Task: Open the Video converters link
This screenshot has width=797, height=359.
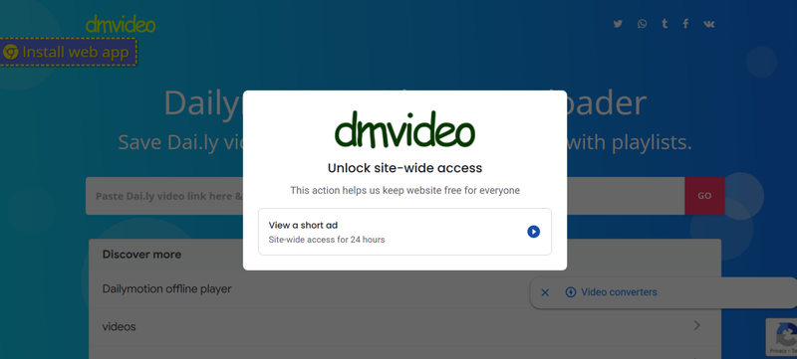Action: [x=619, y=292]
